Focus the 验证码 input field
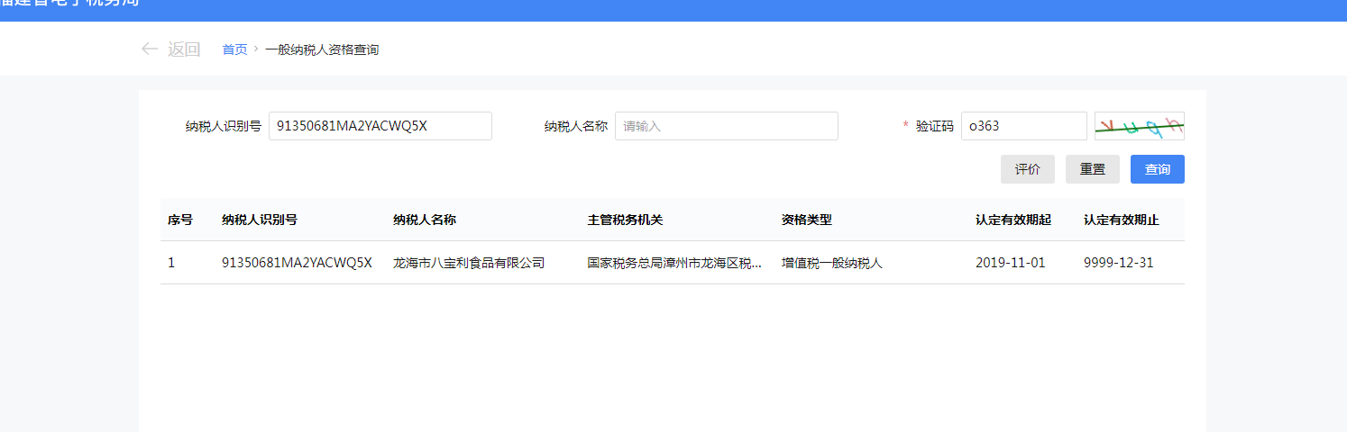The height and width of the screenshot is (432, 1347). point(1023,126)
